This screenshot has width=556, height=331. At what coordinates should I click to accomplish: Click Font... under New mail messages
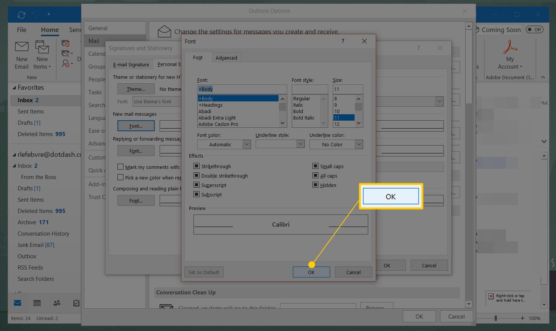click(x=136, y=126)
